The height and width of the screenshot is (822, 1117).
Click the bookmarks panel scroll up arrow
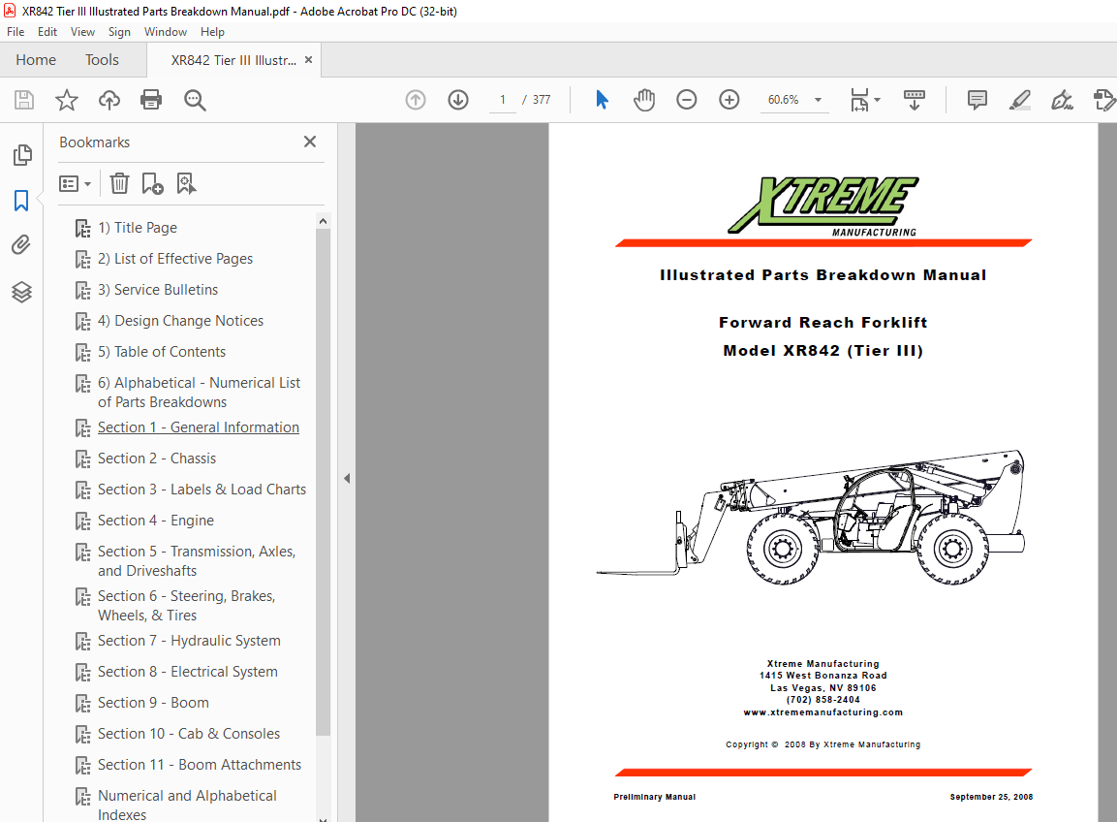(x=323, y=221)
